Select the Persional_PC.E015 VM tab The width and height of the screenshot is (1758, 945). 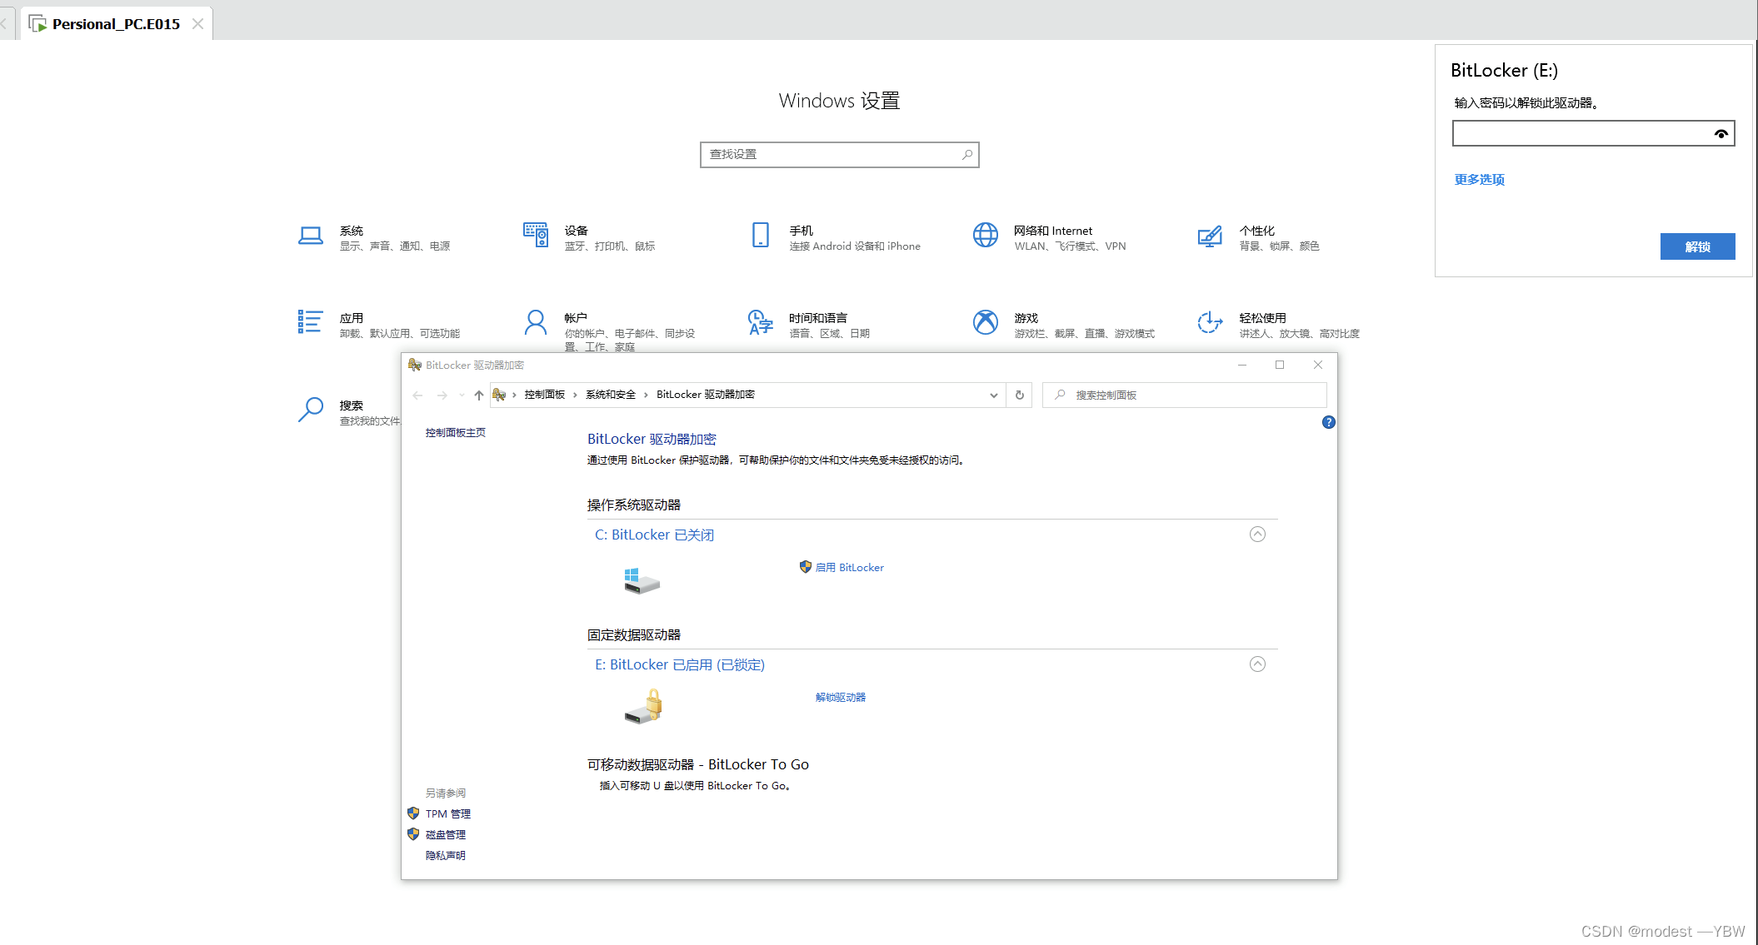(116, 23)
